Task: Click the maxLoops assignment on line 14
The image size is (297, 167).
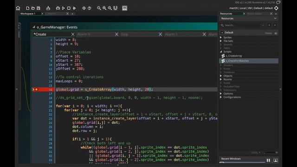Action: pyautogui.click(x=69, y=81)
